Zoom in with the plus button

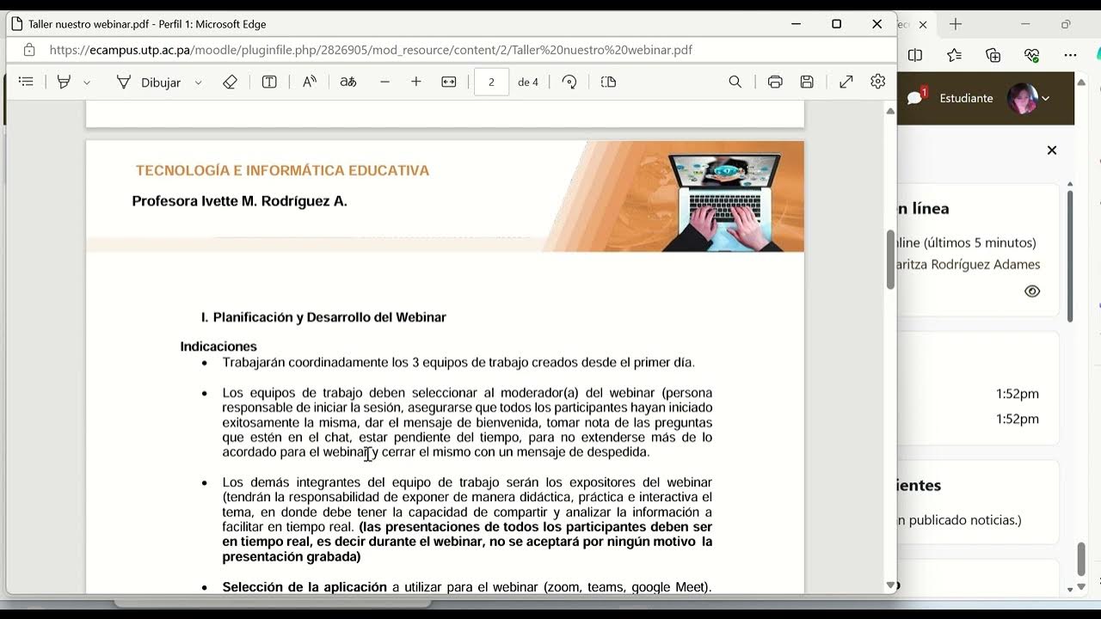(416, 82)
